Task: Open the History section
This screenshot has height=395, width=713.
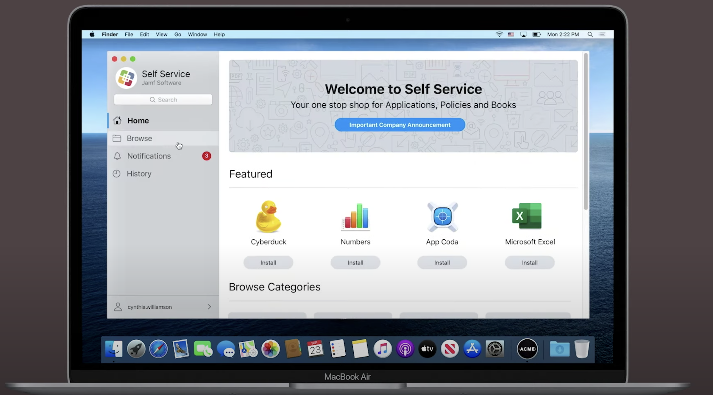Action: pos(139,174)
